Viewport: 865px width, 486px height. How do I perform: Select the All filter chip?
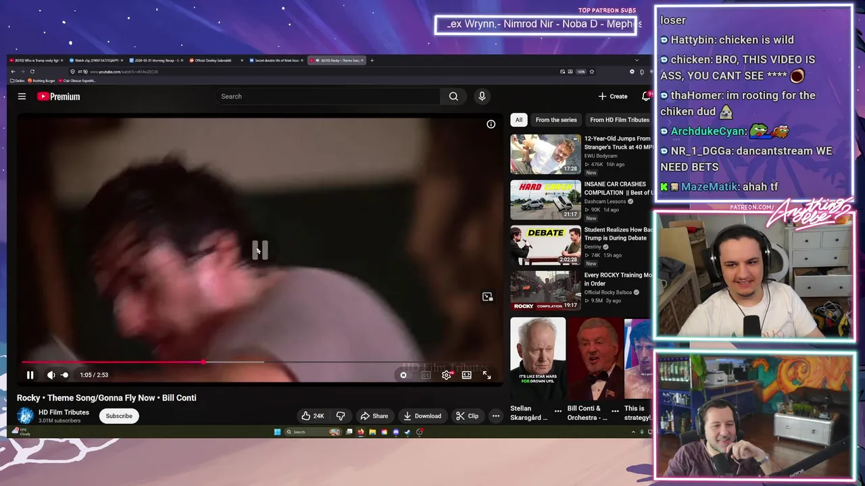pyautogui.click(x=518, y=120)
